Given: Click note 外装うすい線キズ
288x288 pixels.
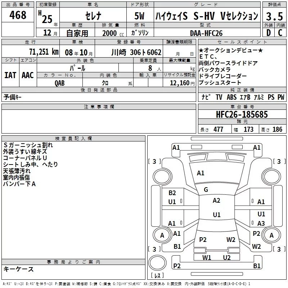Looking at the screenshot, I should click(25, 152).
